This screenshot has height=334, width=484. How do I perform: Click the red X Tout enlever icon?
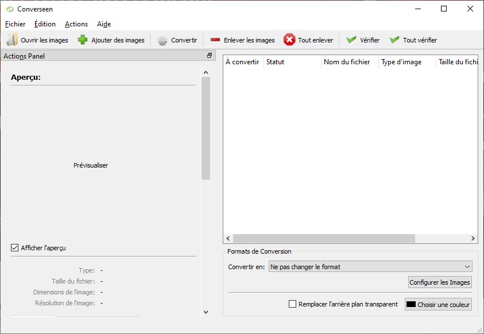point(289,40)
